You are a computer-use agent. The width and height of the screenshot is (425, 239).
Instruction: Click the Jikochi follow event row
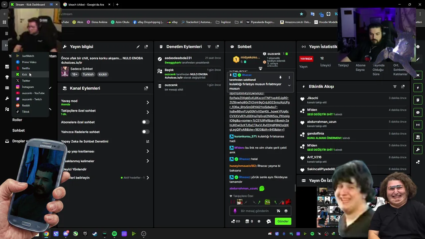pyautogui.click(x=353, y=100)
